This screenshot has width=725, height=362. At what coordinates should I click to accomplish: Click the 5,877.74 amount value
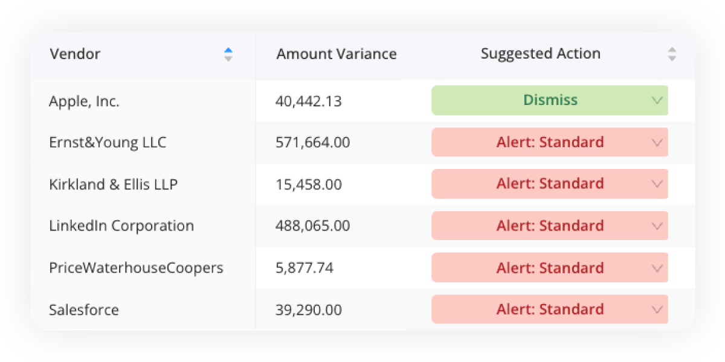pyautogui.click(x=304, y=268)
